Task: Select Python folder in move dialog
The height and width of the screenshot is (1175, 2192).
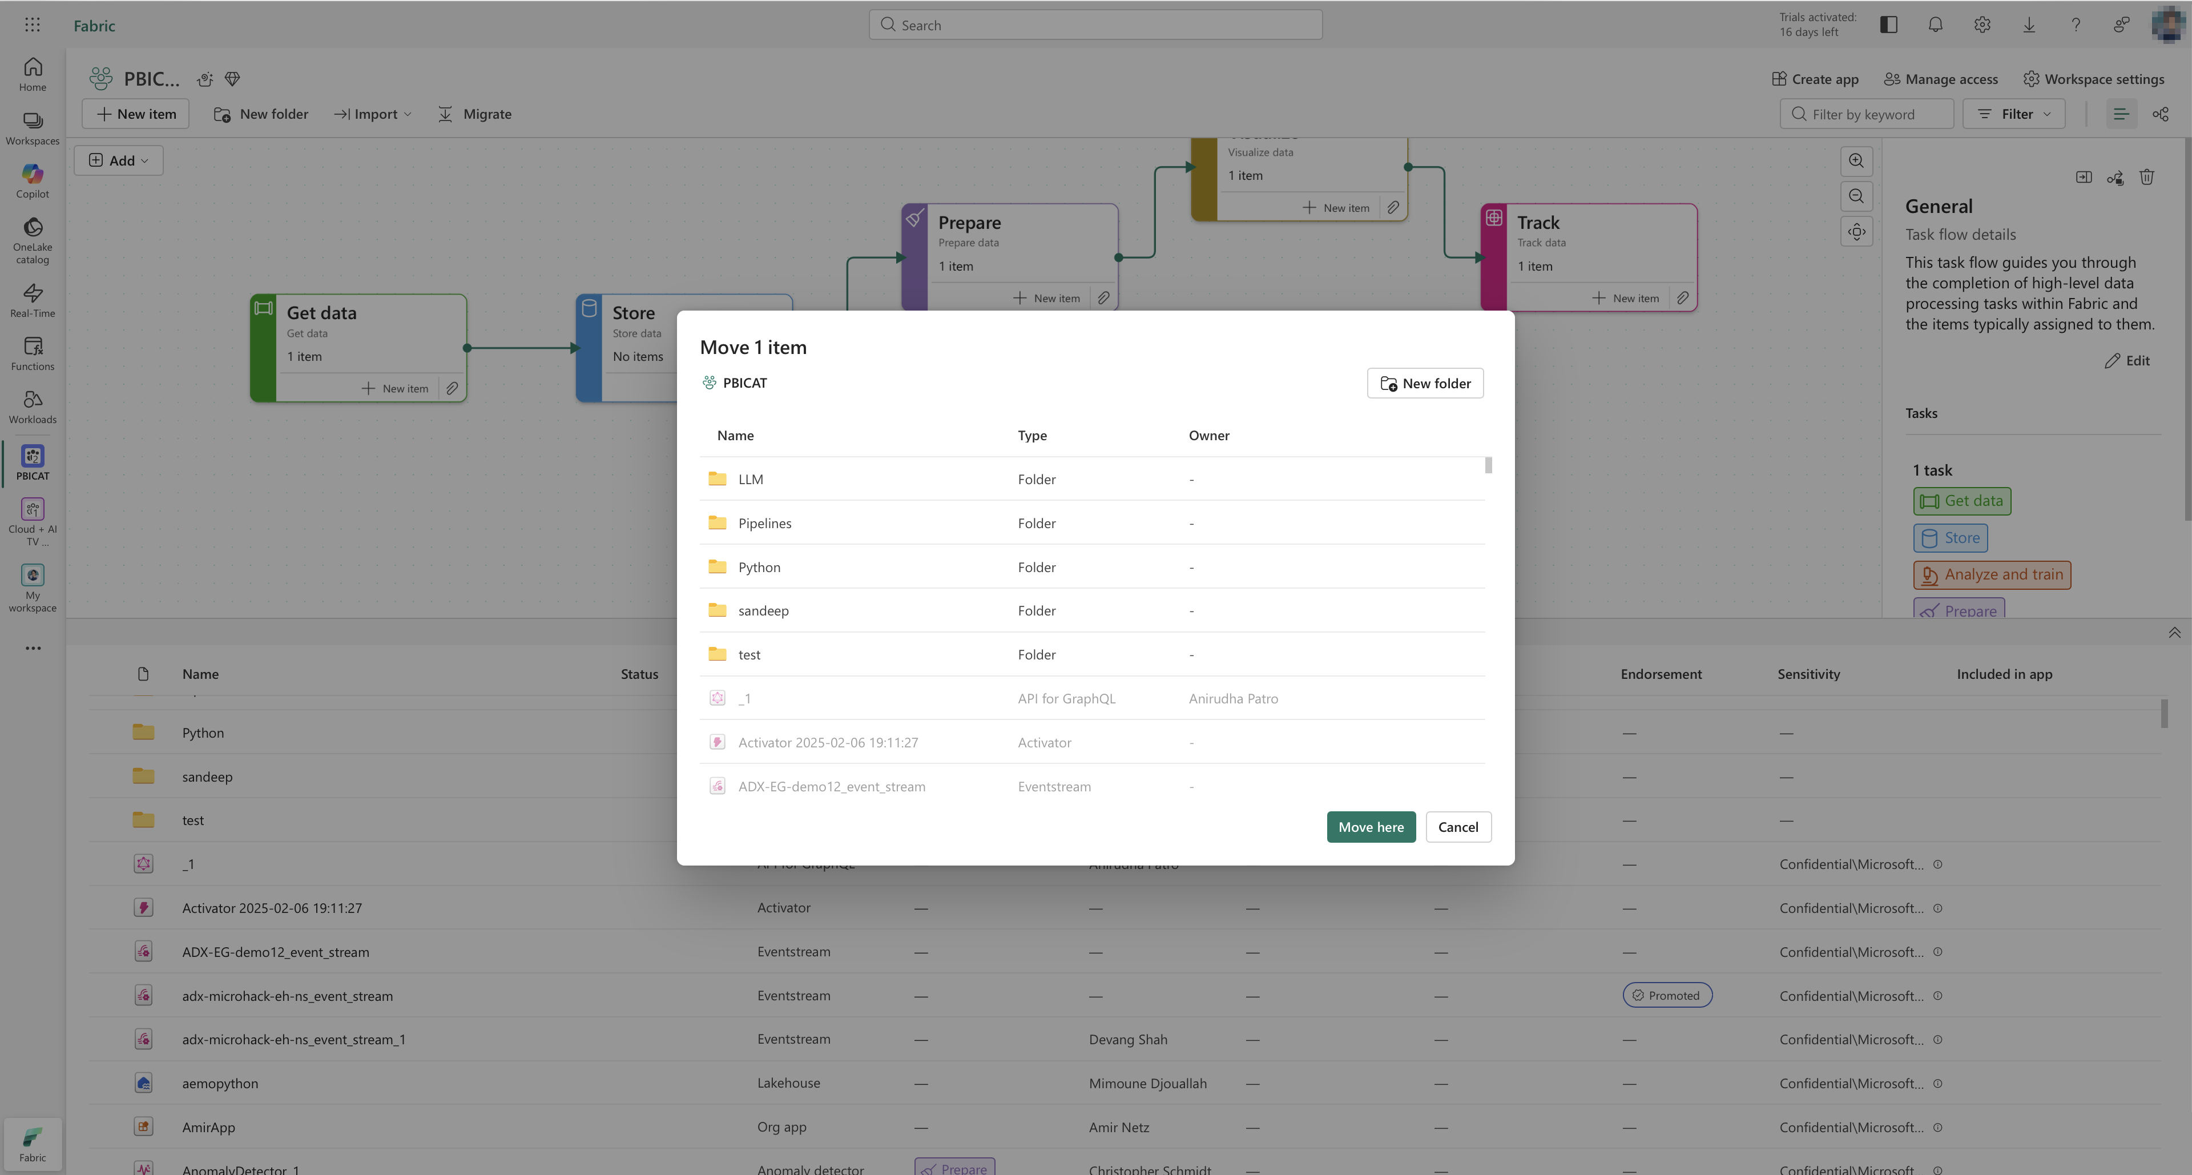Action: (x=1092, y=566)
